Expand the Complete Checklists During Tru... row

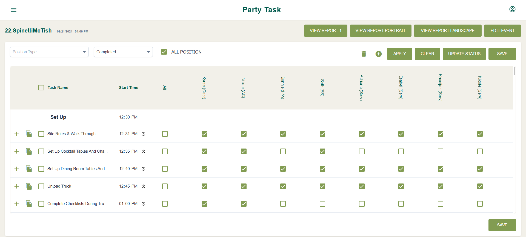point(17,204)
